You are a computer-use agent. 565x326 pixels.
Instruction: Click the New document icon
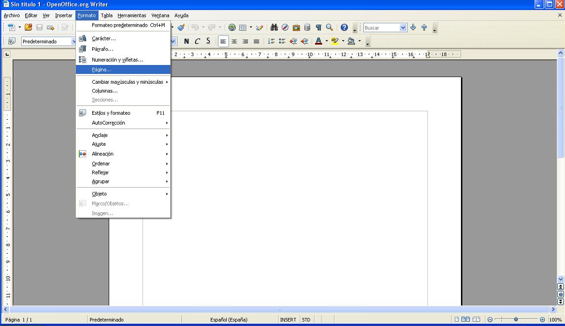tap(11, 28)
